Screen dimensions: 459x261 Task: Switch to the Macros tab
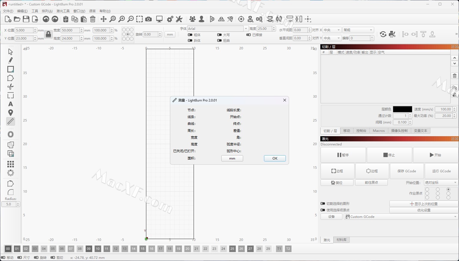(x=379, y=131)
